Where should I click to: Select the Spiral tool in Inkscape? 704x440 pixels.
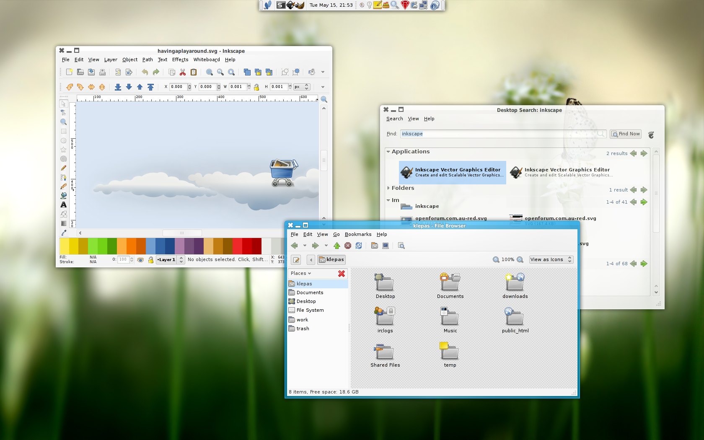point(63,159)
